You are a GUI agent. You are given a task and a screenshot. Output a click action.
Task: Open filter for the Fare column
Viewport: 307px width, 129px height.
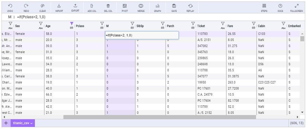tap(254, 24)
